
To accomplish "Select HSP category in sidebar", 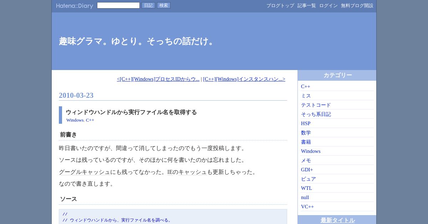I will [306, 123].
